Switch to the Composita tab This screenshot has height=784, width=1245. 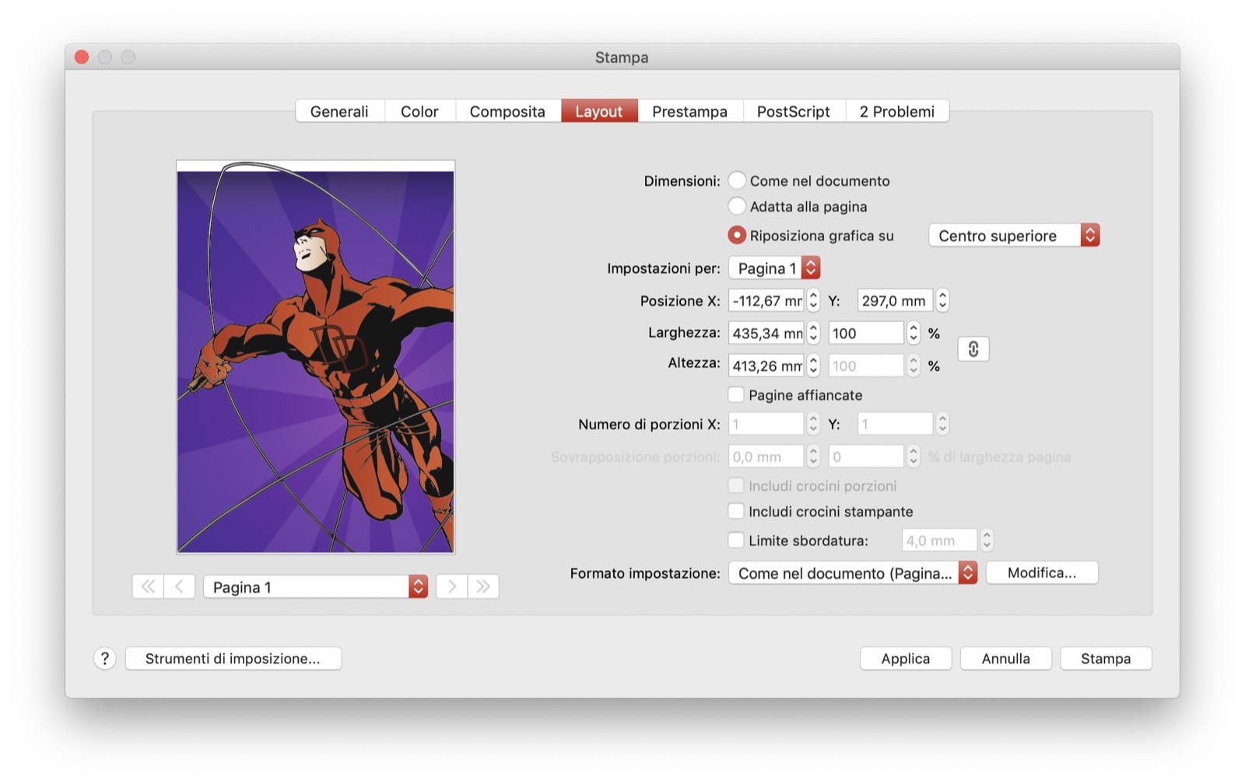[x=507, y=111]
